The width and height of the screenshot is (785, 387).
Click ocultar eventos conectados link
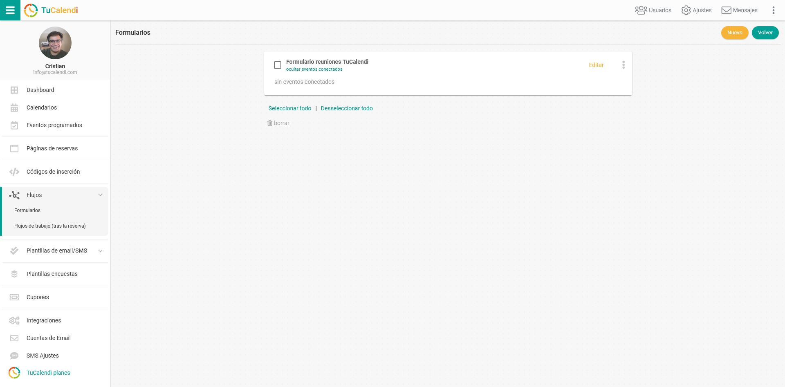[314, 69]
